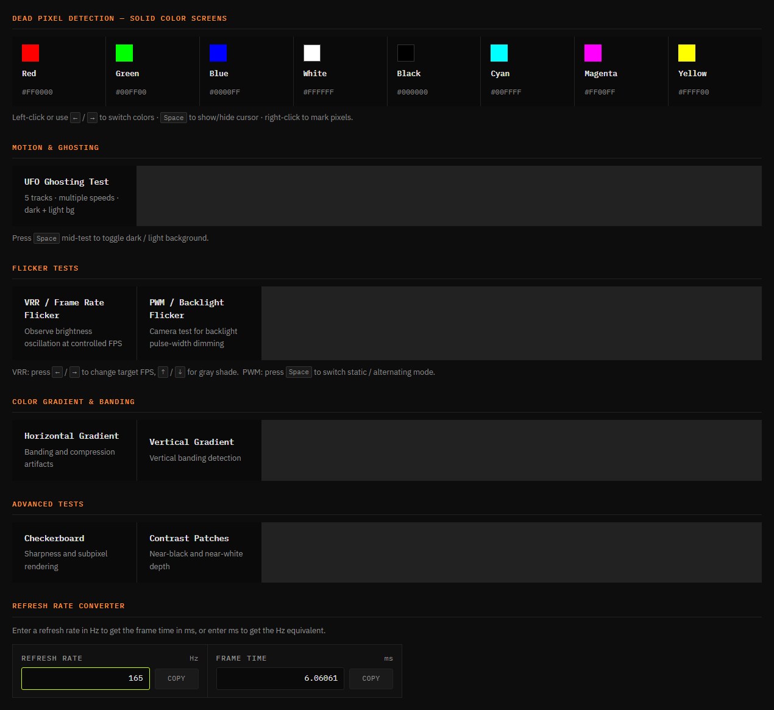Copy the frame time value

pos(371,678)
